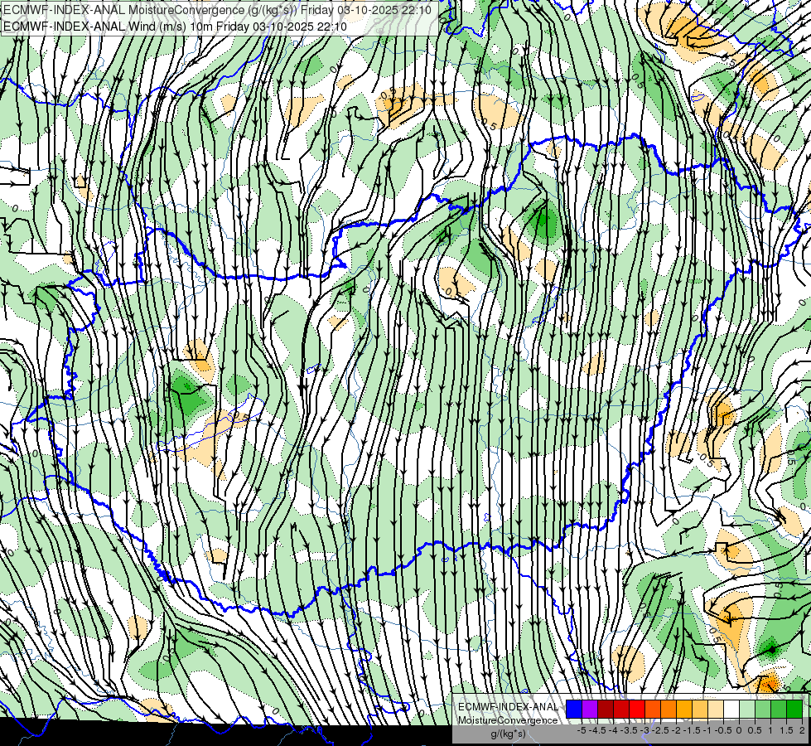Viewport: 811px width, 746px height.
Task: Click the legend value -5
Action: pos(582,730)
